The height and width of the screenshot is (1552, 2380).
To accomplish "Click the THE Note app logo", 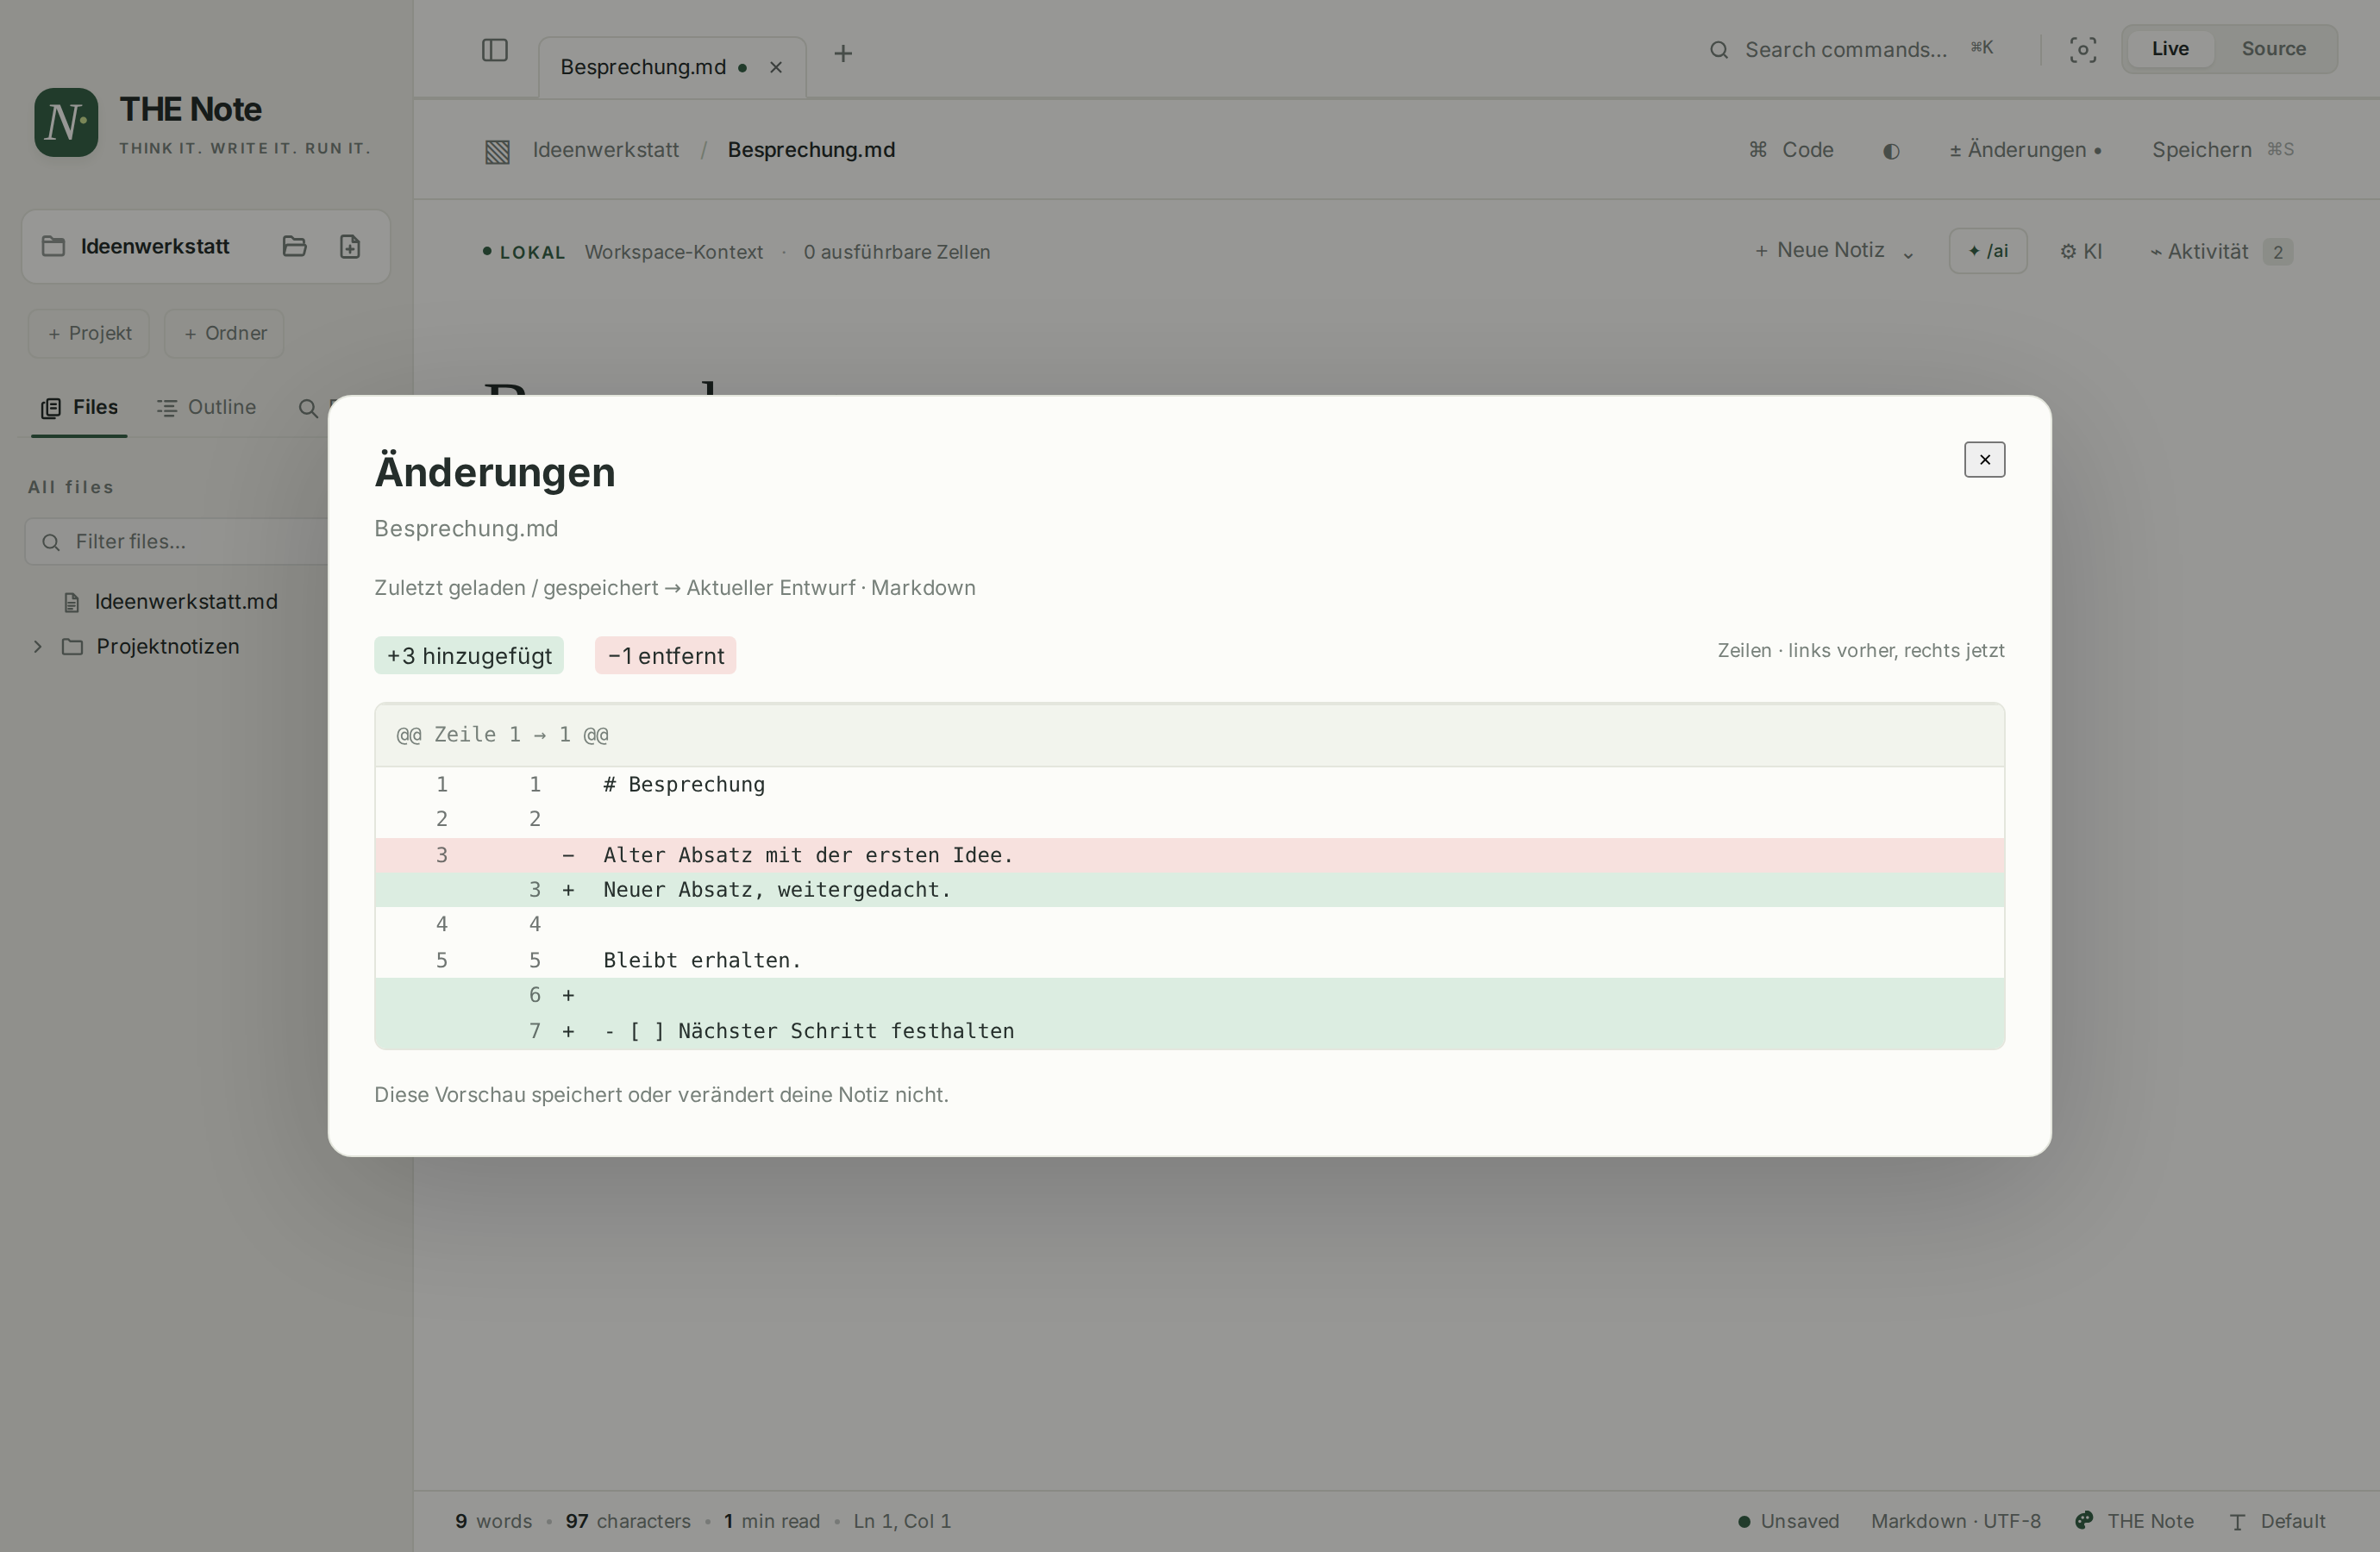I will click(x=66, y=122).
